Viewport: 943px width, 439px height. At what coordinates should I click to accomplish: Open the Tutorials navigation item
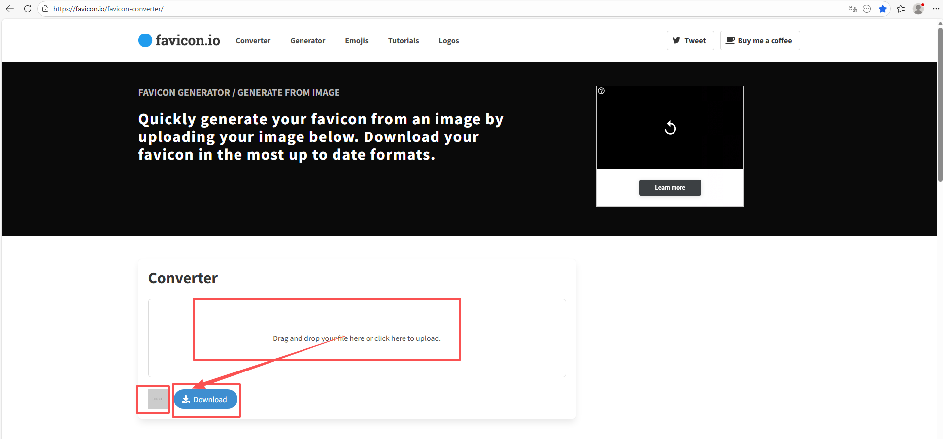(x=404, y=41)
